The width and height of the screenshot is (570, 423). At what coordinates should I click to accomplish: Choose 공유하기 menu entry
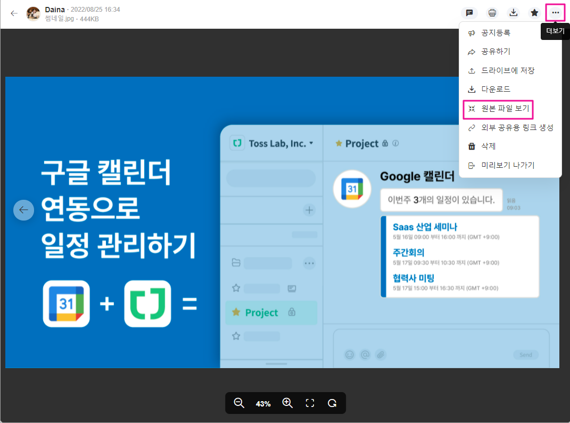click(x=510, y=52)
